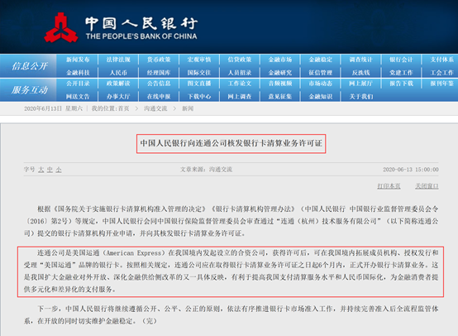Open the 金融稳定 navigation link

click(321, 60)
